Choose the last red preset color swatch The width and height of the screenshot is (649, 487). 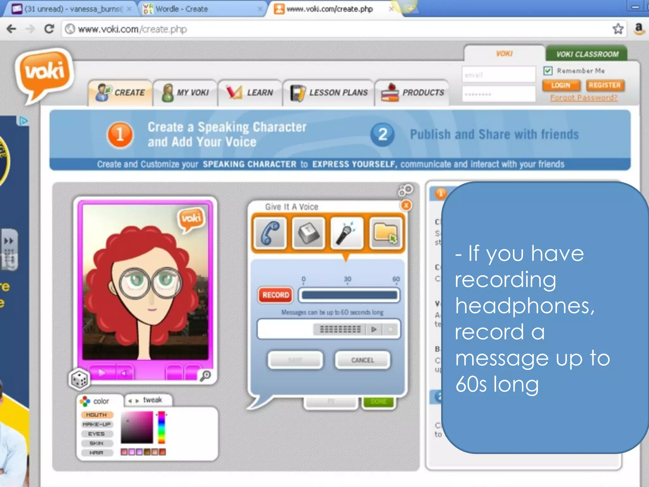pyautogui.click(x=163, y=452)
